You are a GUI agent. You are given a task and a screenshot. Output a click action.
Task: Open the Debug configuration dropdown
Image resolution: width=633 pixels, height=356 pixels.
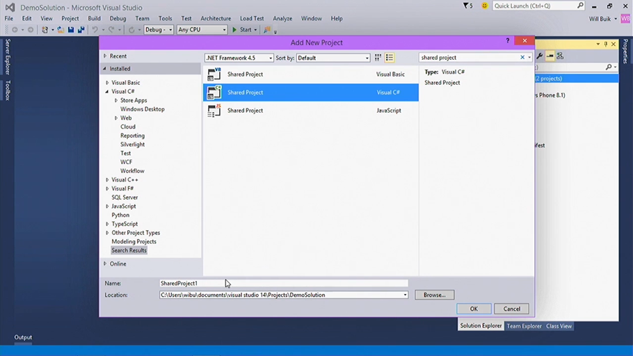159,30
